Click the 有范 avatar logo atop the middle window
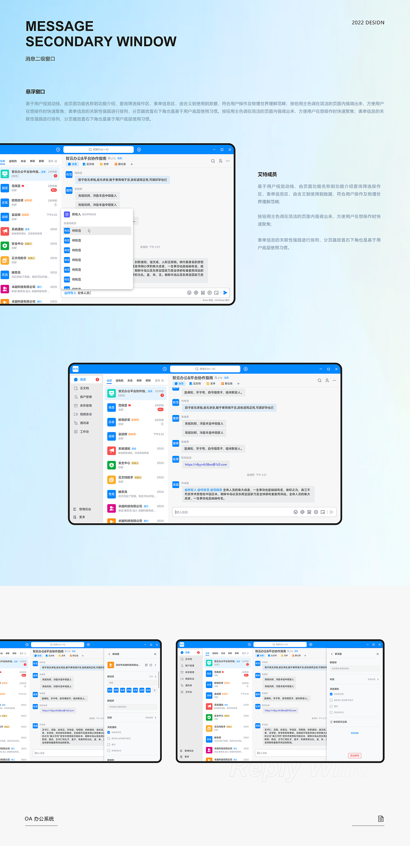 (76, 369)
